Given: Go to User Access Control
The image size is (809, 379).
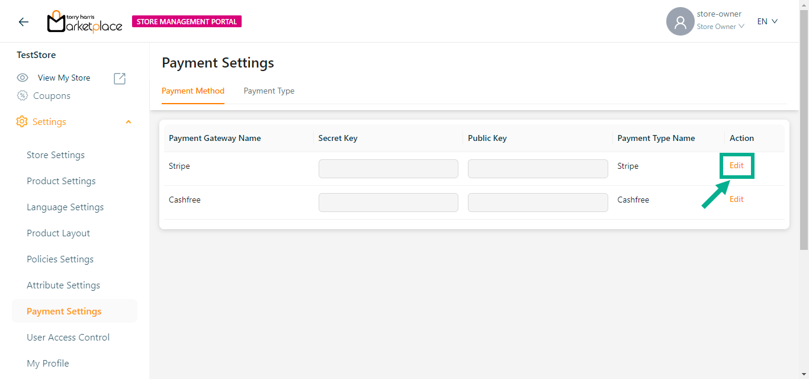Looking at the screenshot, I should click(x=68, y=338).
